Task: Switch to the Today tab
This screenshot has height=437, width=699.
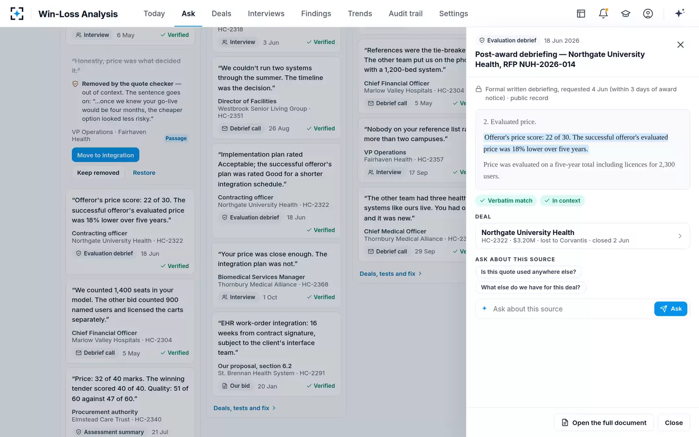Action: pyautogui.click(x=154, y=14)
